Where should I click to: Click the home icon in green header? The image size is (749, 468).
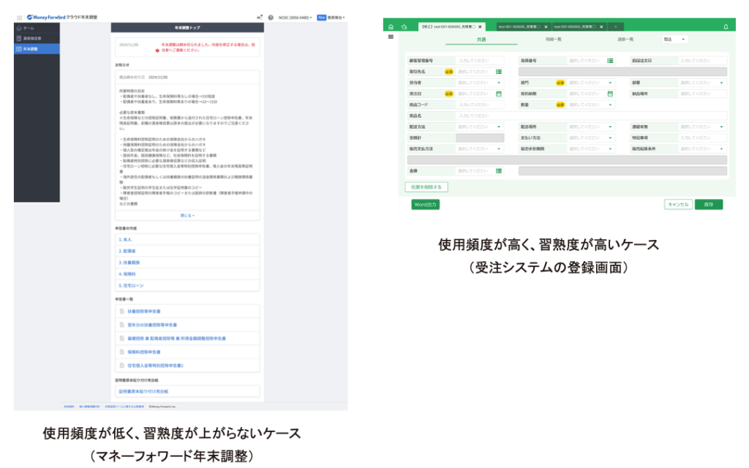click(x=391, y=27)
